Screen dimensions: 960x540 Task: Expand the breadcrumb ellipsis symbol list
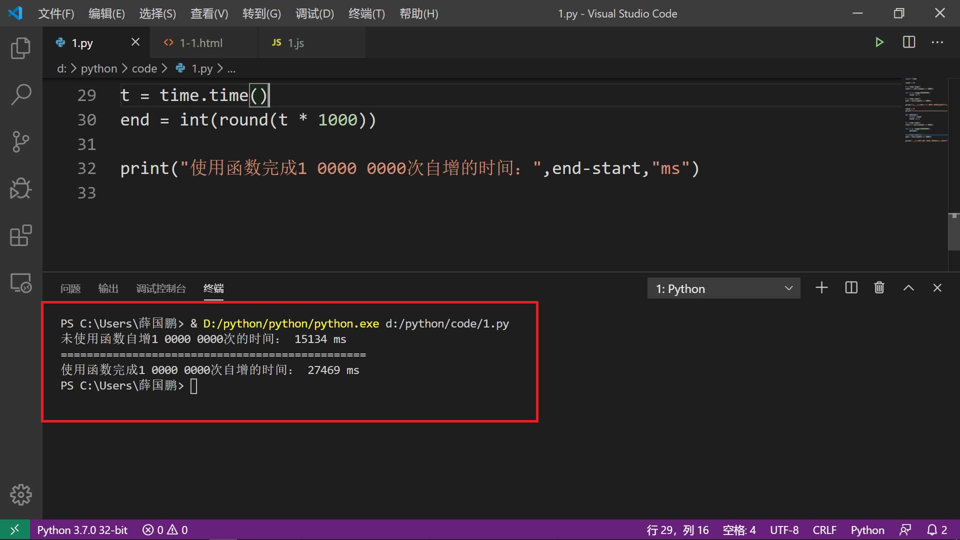click(x=231, y=68)
